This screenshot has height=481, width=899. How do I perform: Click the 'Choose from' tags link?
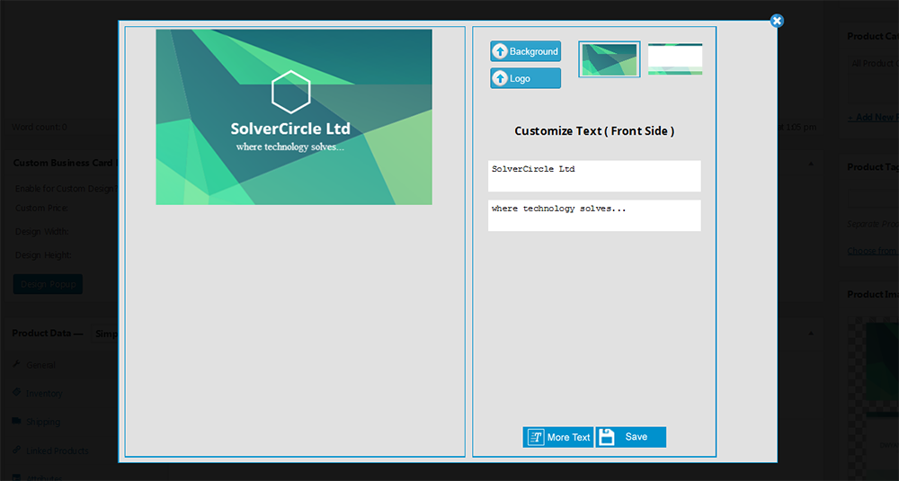click(873, 251)
